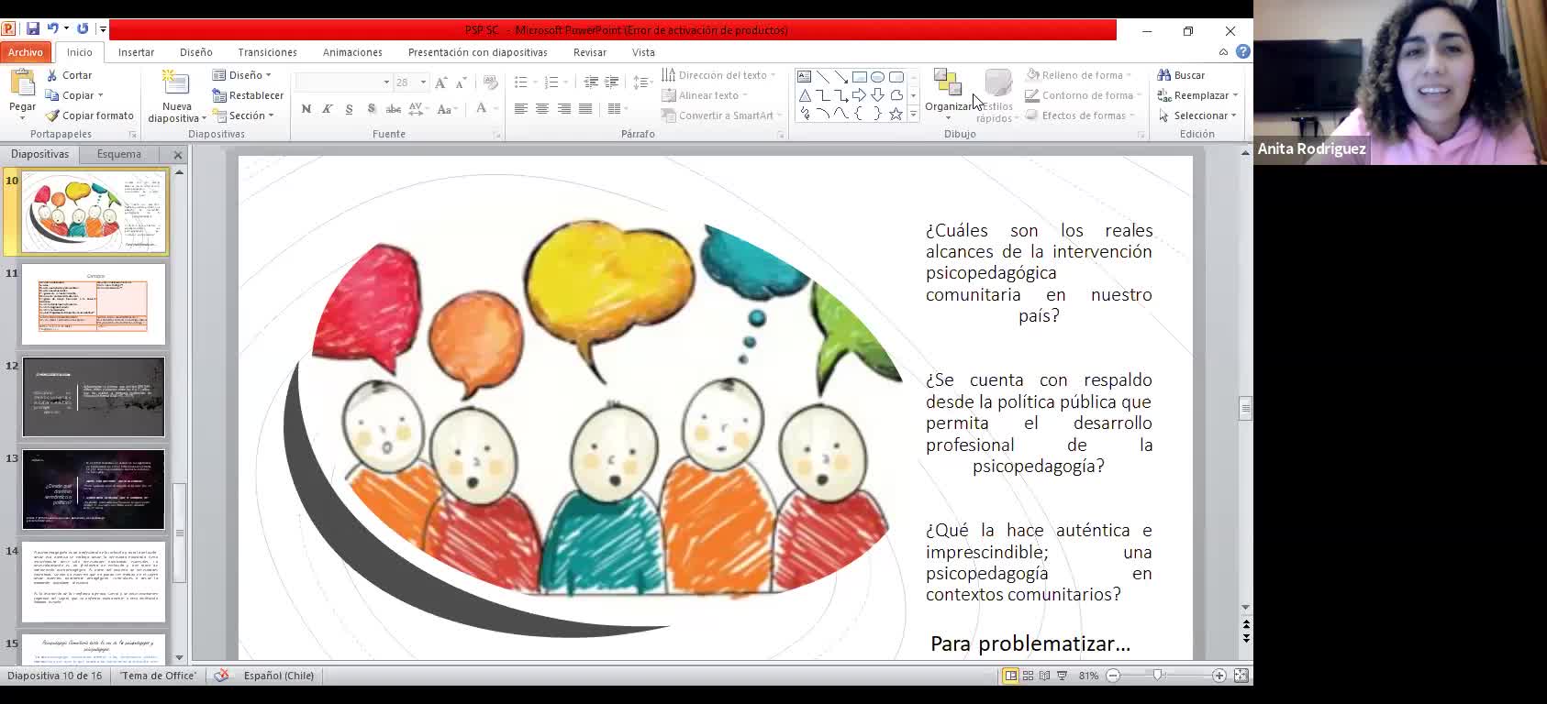
Task: Open Presentación con diapositivas tab
Action: coord(477,52)
